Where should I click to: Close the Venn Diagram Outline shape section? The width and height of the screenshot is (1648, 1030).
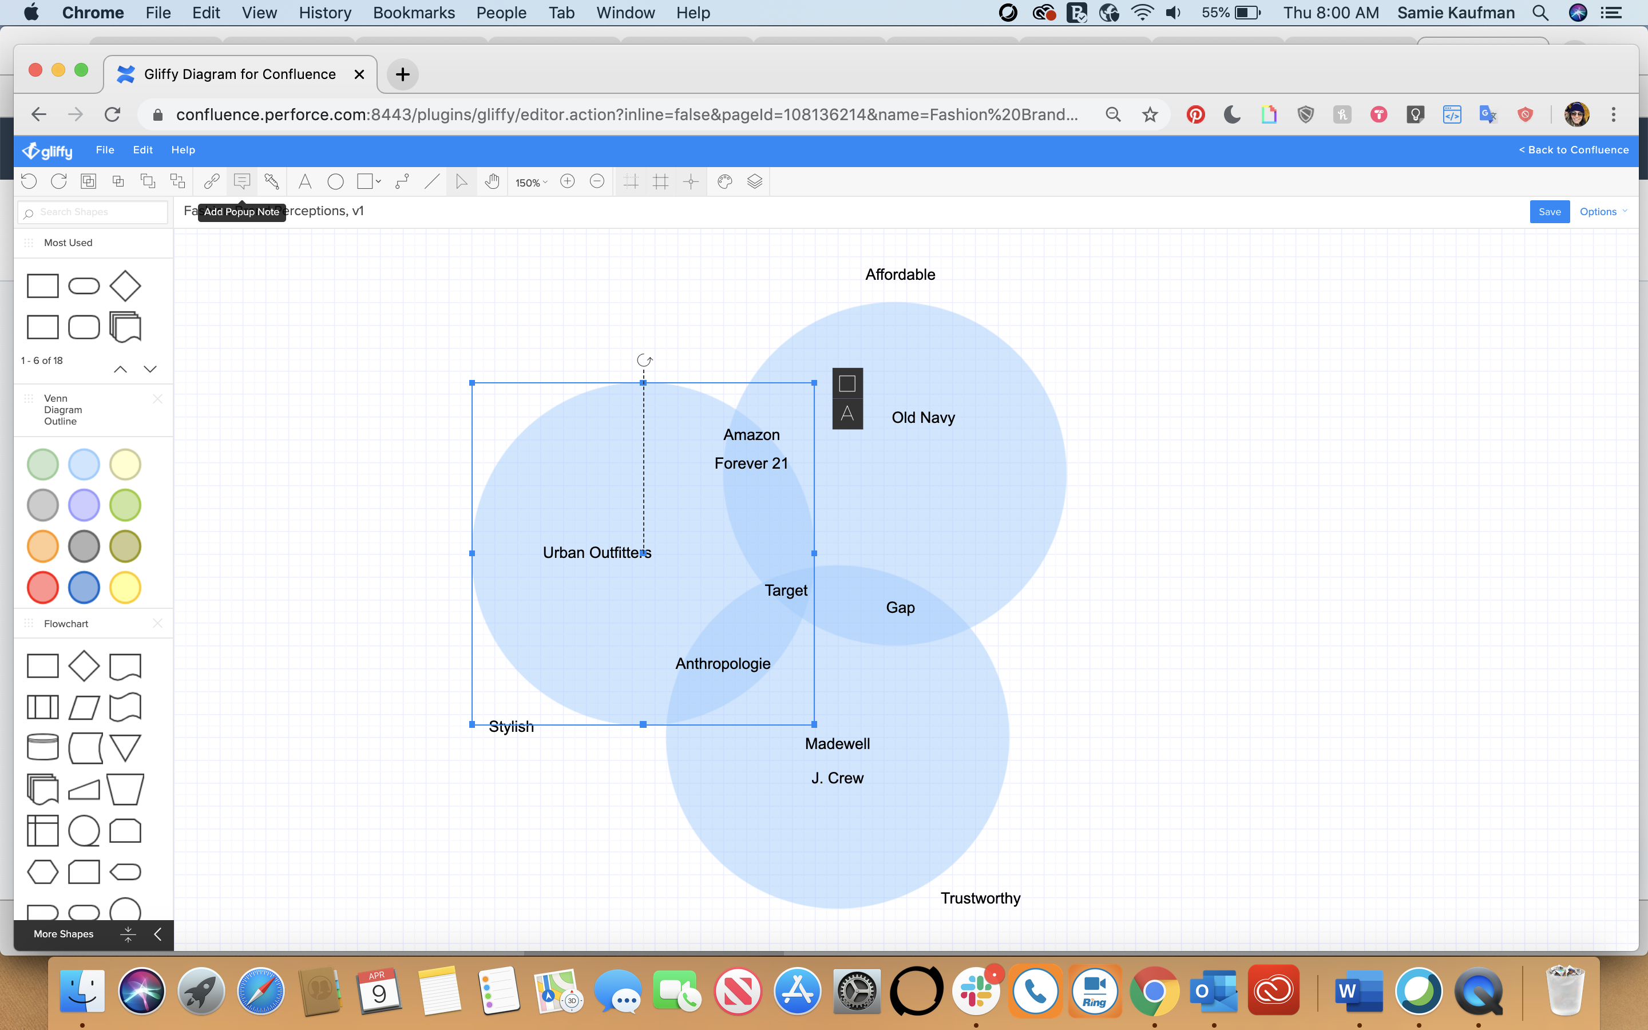[x=158, y=398]
